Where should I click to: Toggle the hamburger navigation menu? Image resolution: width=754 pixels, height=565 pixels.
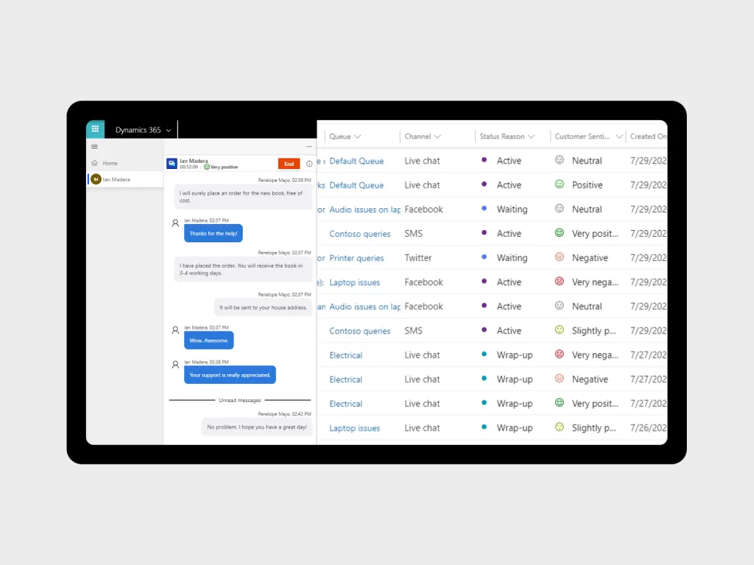(94, 147)
